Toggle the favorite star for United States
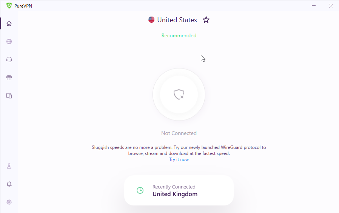The height and width of the screenshot is (213, 339). [x=206, y=20]
